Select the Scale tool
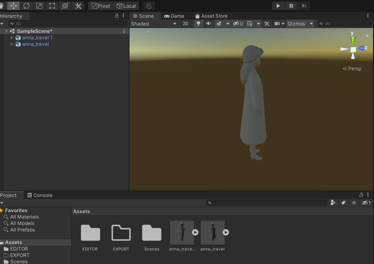This screenshot has width=374, height=264. click(x=39, y=6)
